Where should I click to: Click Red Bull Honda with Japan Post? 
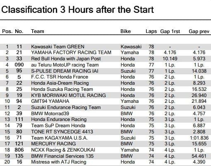click(66, 59)
